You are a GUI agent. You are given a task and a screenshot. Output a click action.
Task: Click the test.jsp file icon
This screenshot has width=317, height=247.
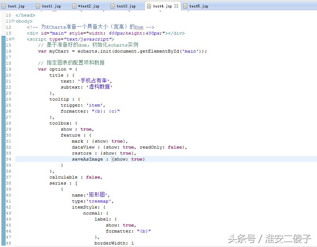(4, 6)
